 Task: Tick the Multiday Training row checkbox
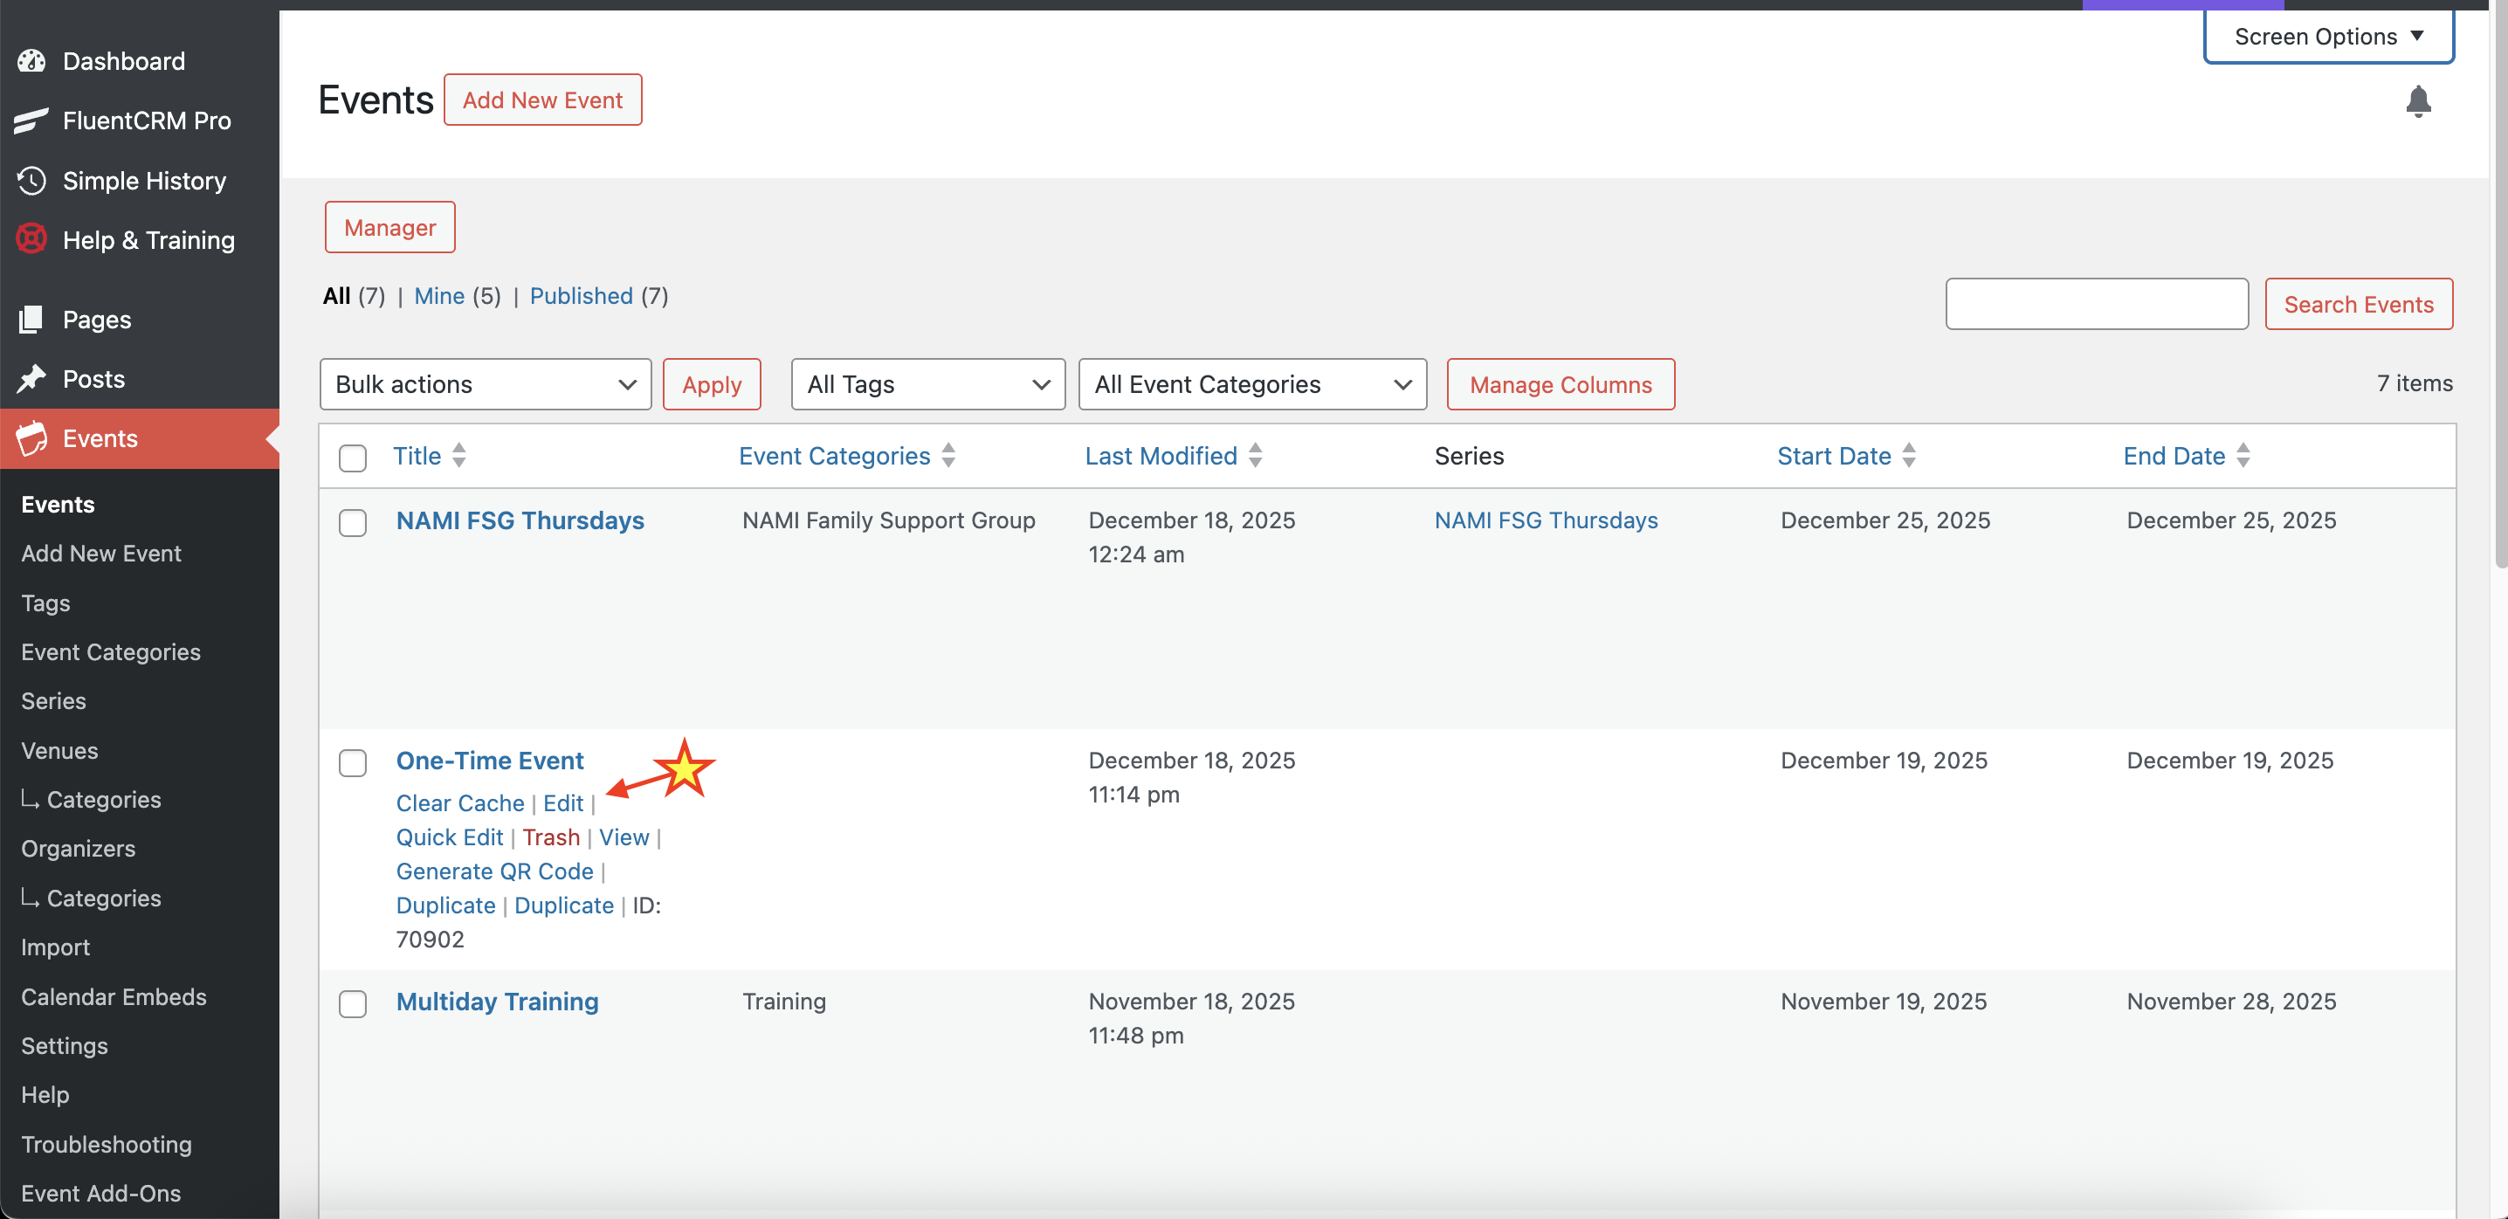(x=353, y=1004)
